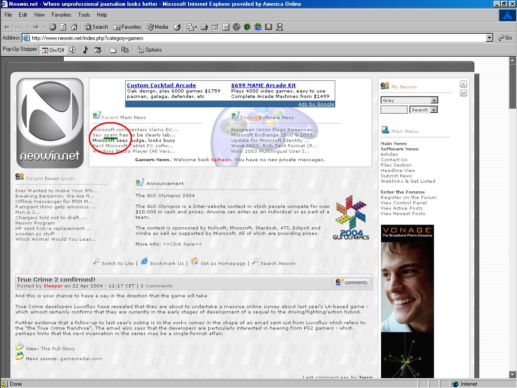Open Internet Explorer's History panel

[x=177, y=26]
